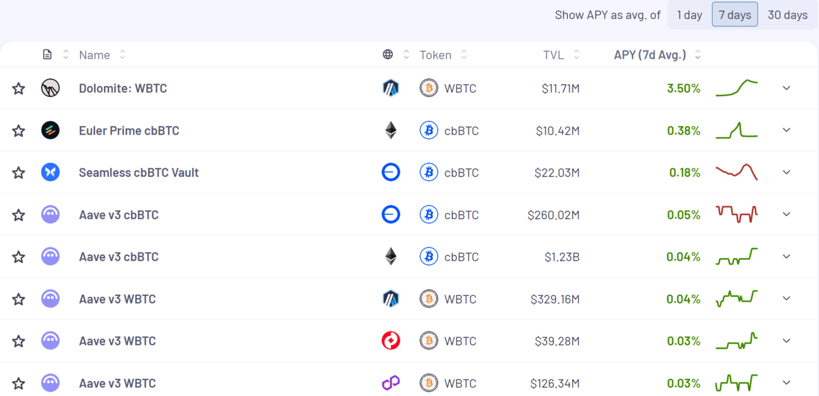Click the Seamless butterfly logo
The height and width of the screenshot is (396, 819).
tap(50, 172)
